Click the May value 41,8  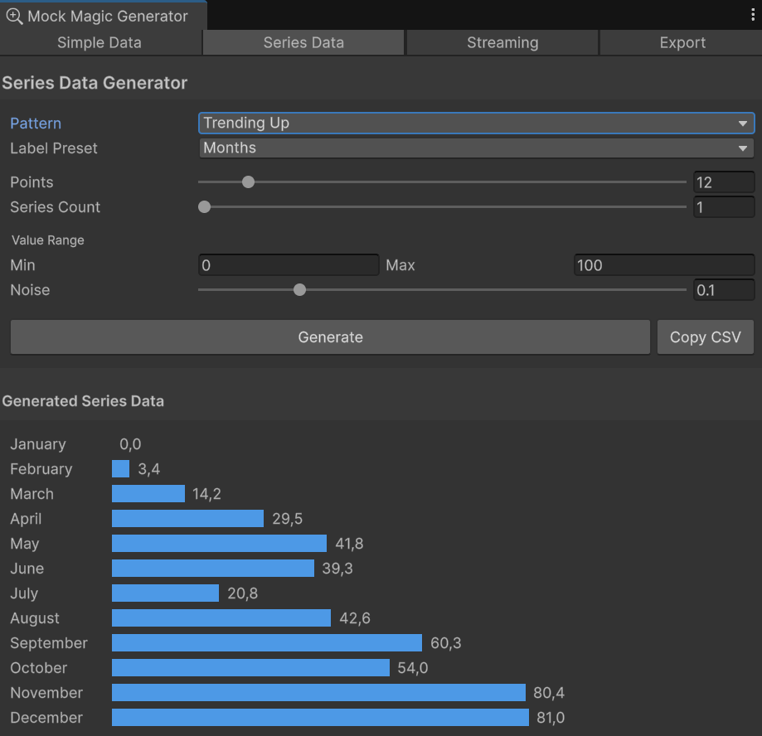click(349, 544)
